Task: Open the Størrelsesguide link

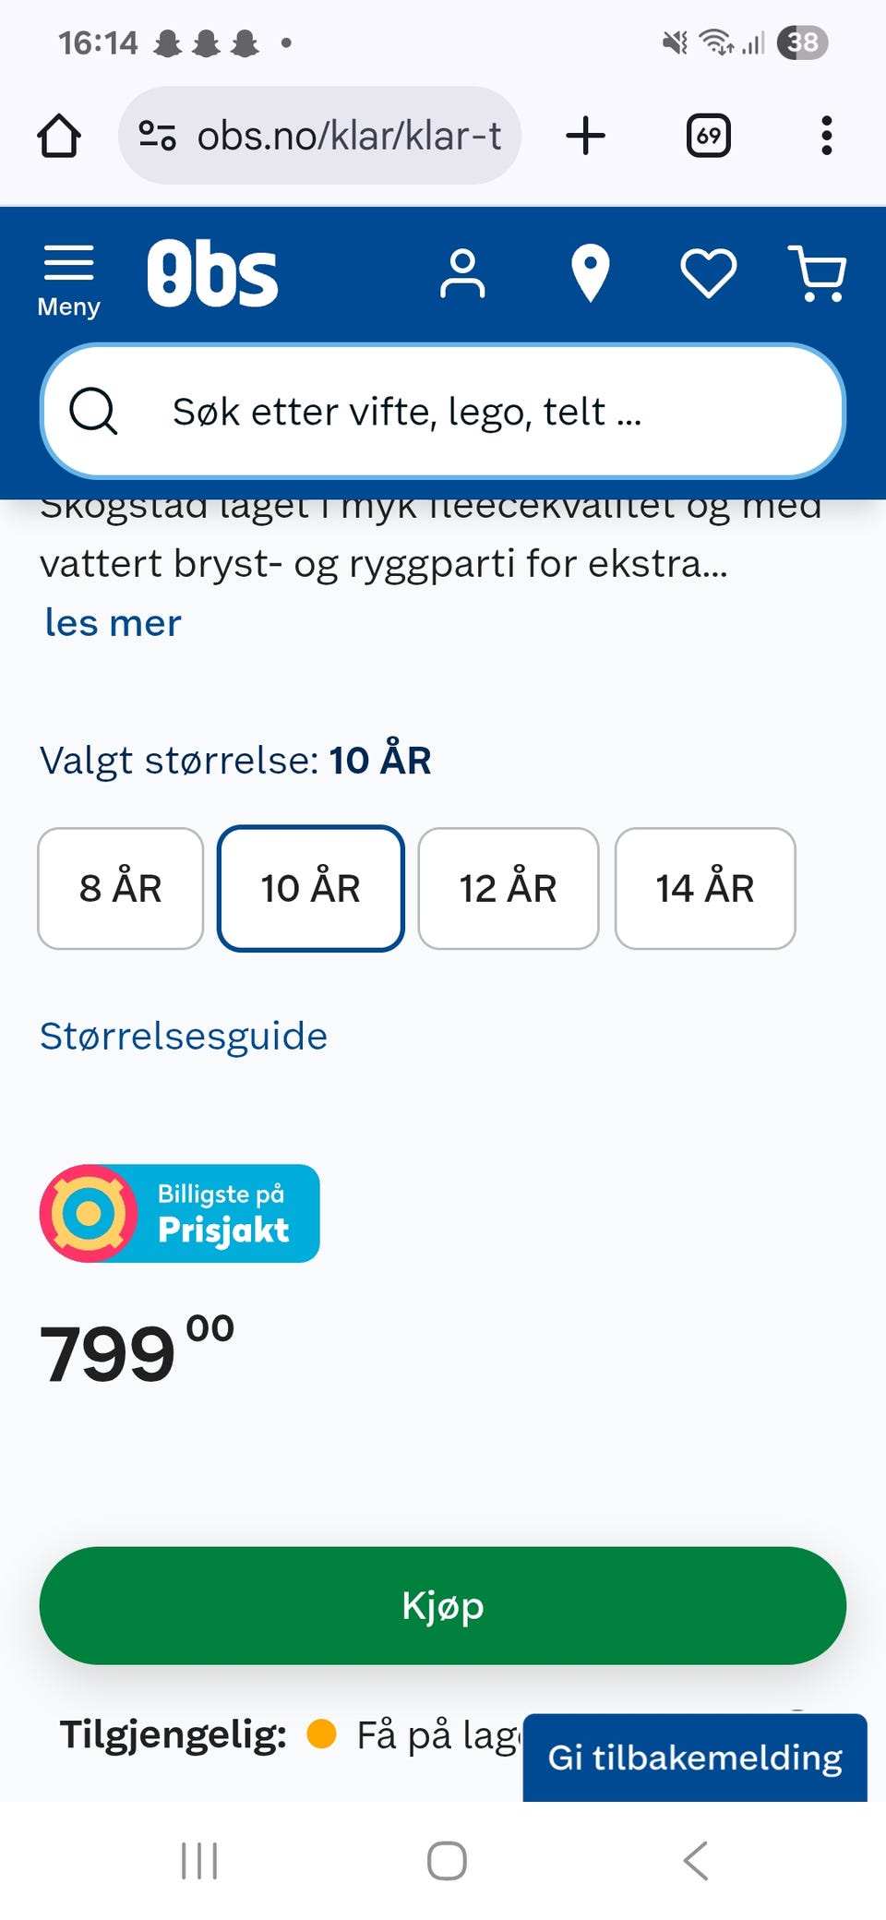Action: coord(184,1036)
